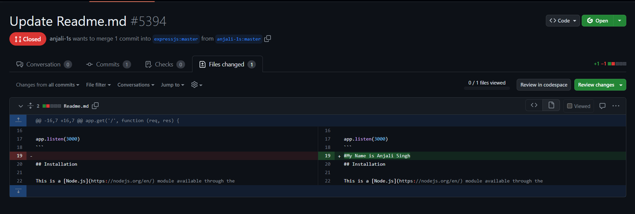Open anjali-1s:master head branch link

click(239, 39)
